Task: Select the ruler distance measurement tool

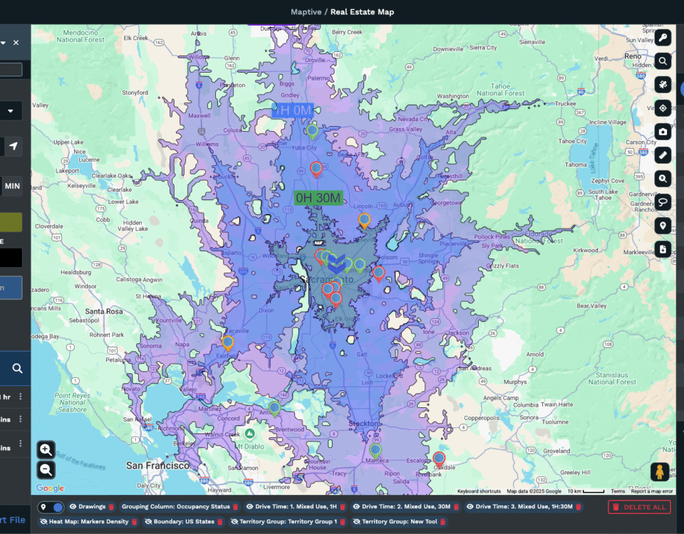Action: pos(663,155)
